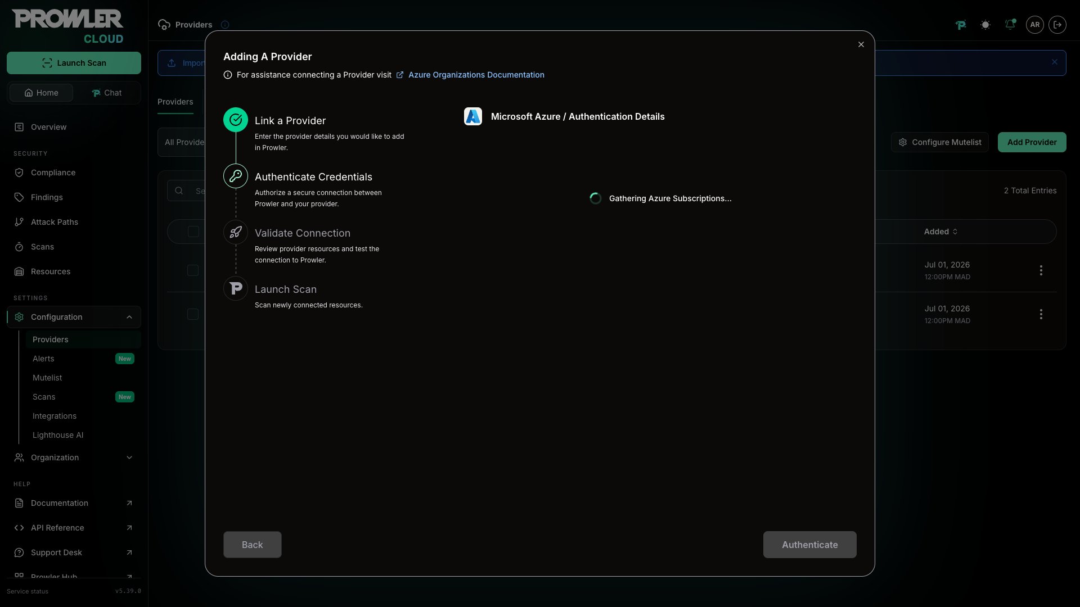This screenshot has width=1080, height=607.
Task: Go to Home in the sidebar
Action: pos(41,93)
